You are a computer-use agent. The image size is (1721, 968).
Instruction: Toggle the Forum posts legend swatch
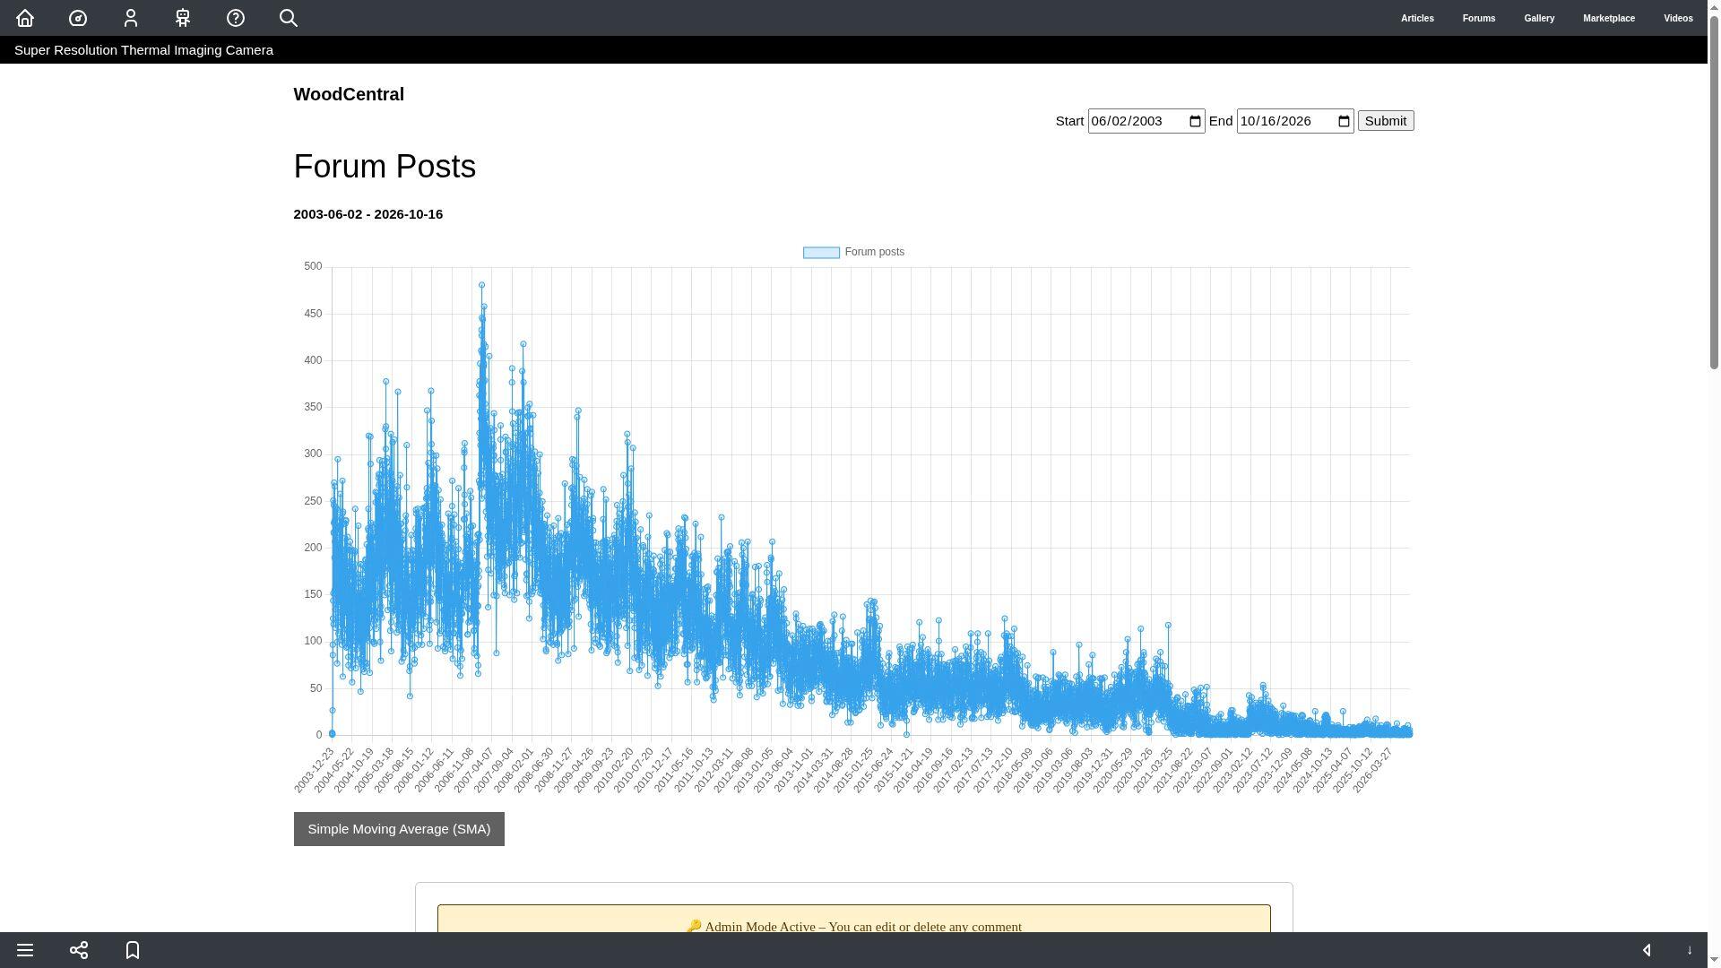(x=821, y=253)
